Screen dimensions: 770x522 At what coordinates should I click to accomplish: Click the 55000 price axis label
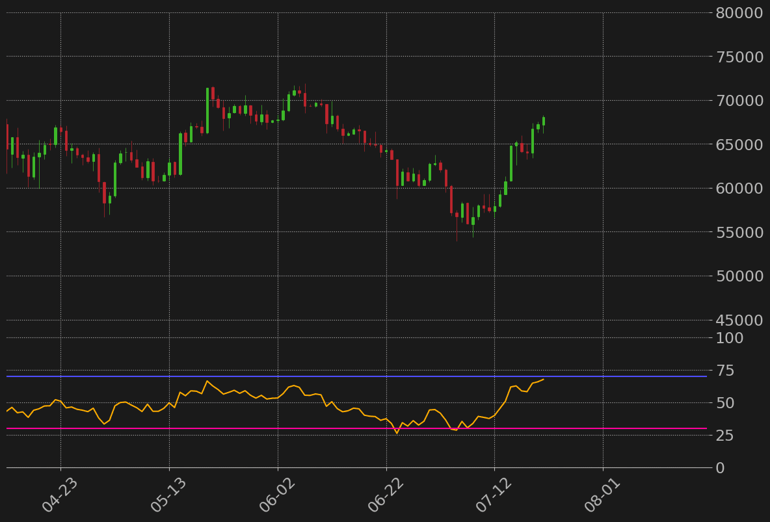pos(739,232)
